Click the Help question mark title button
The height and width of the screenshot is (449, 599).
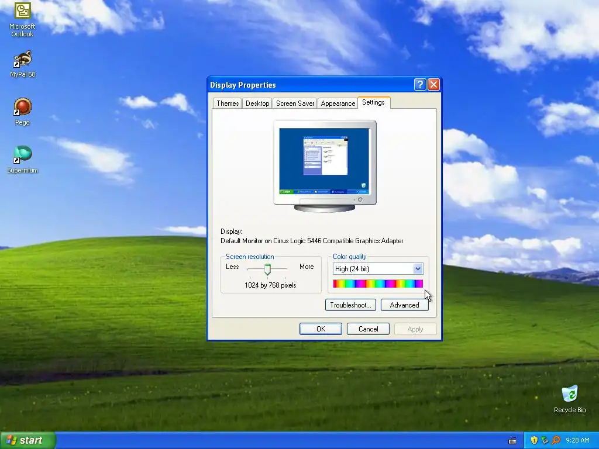420,84
